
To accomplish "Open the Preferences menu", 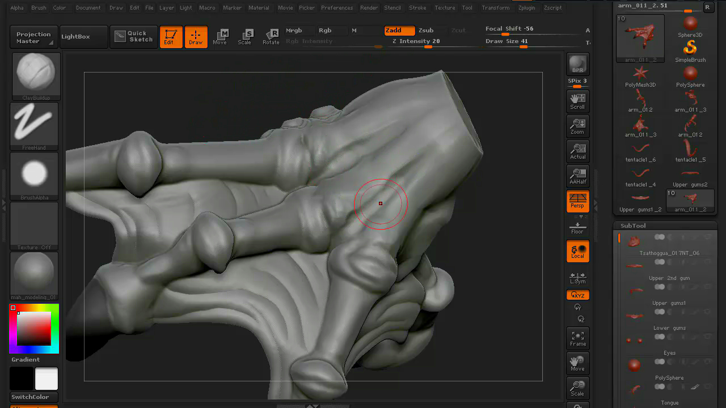I will (337, 8).
